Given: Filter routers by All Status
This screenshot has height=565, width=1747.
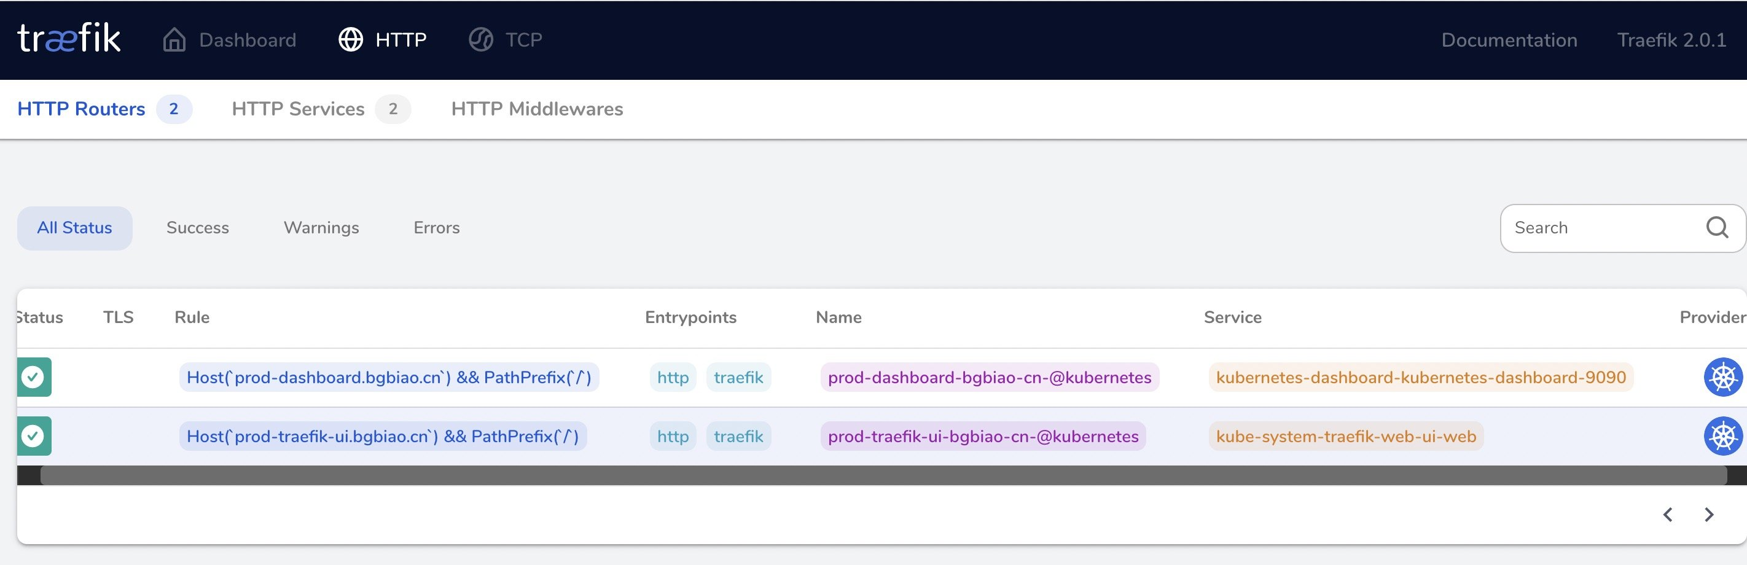Looking at the screenshot, I should (74, 228).
